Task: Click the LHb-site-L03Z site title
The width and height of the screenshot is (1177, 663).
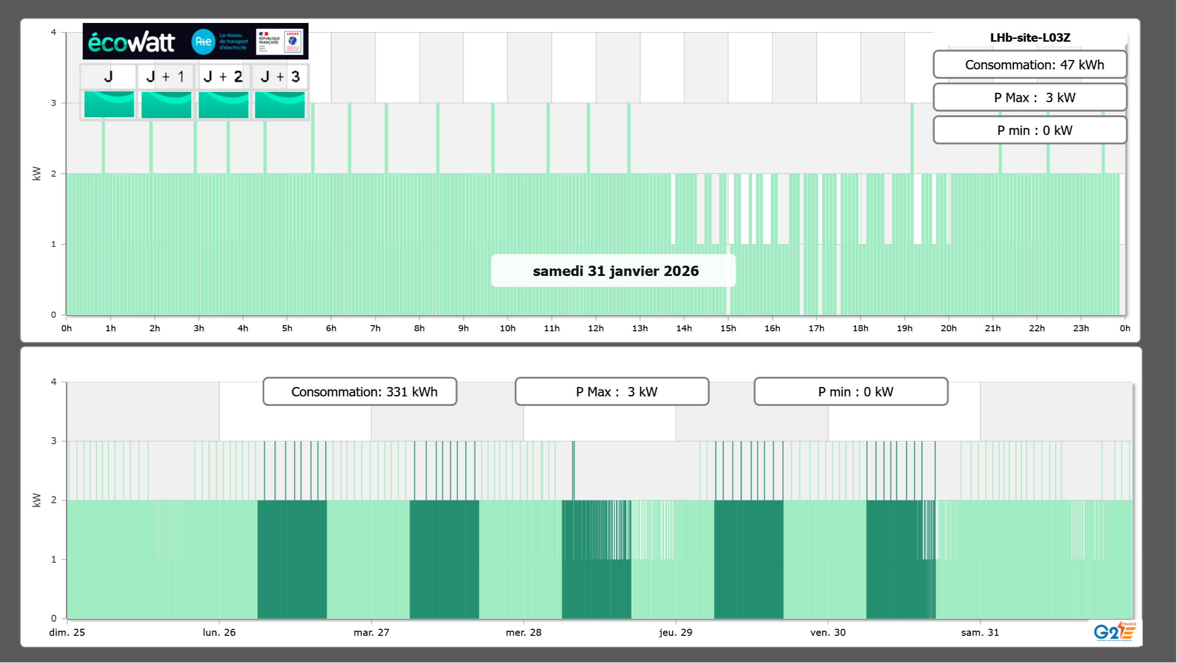Action: (1029, 37)
